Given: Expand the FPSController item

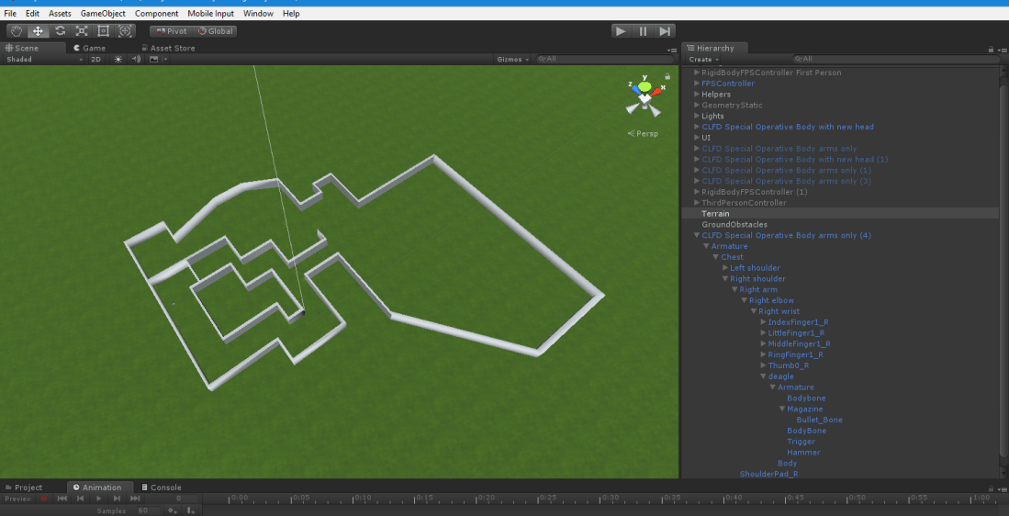Looking at the screenshot, I should click(x=697, y=84).
